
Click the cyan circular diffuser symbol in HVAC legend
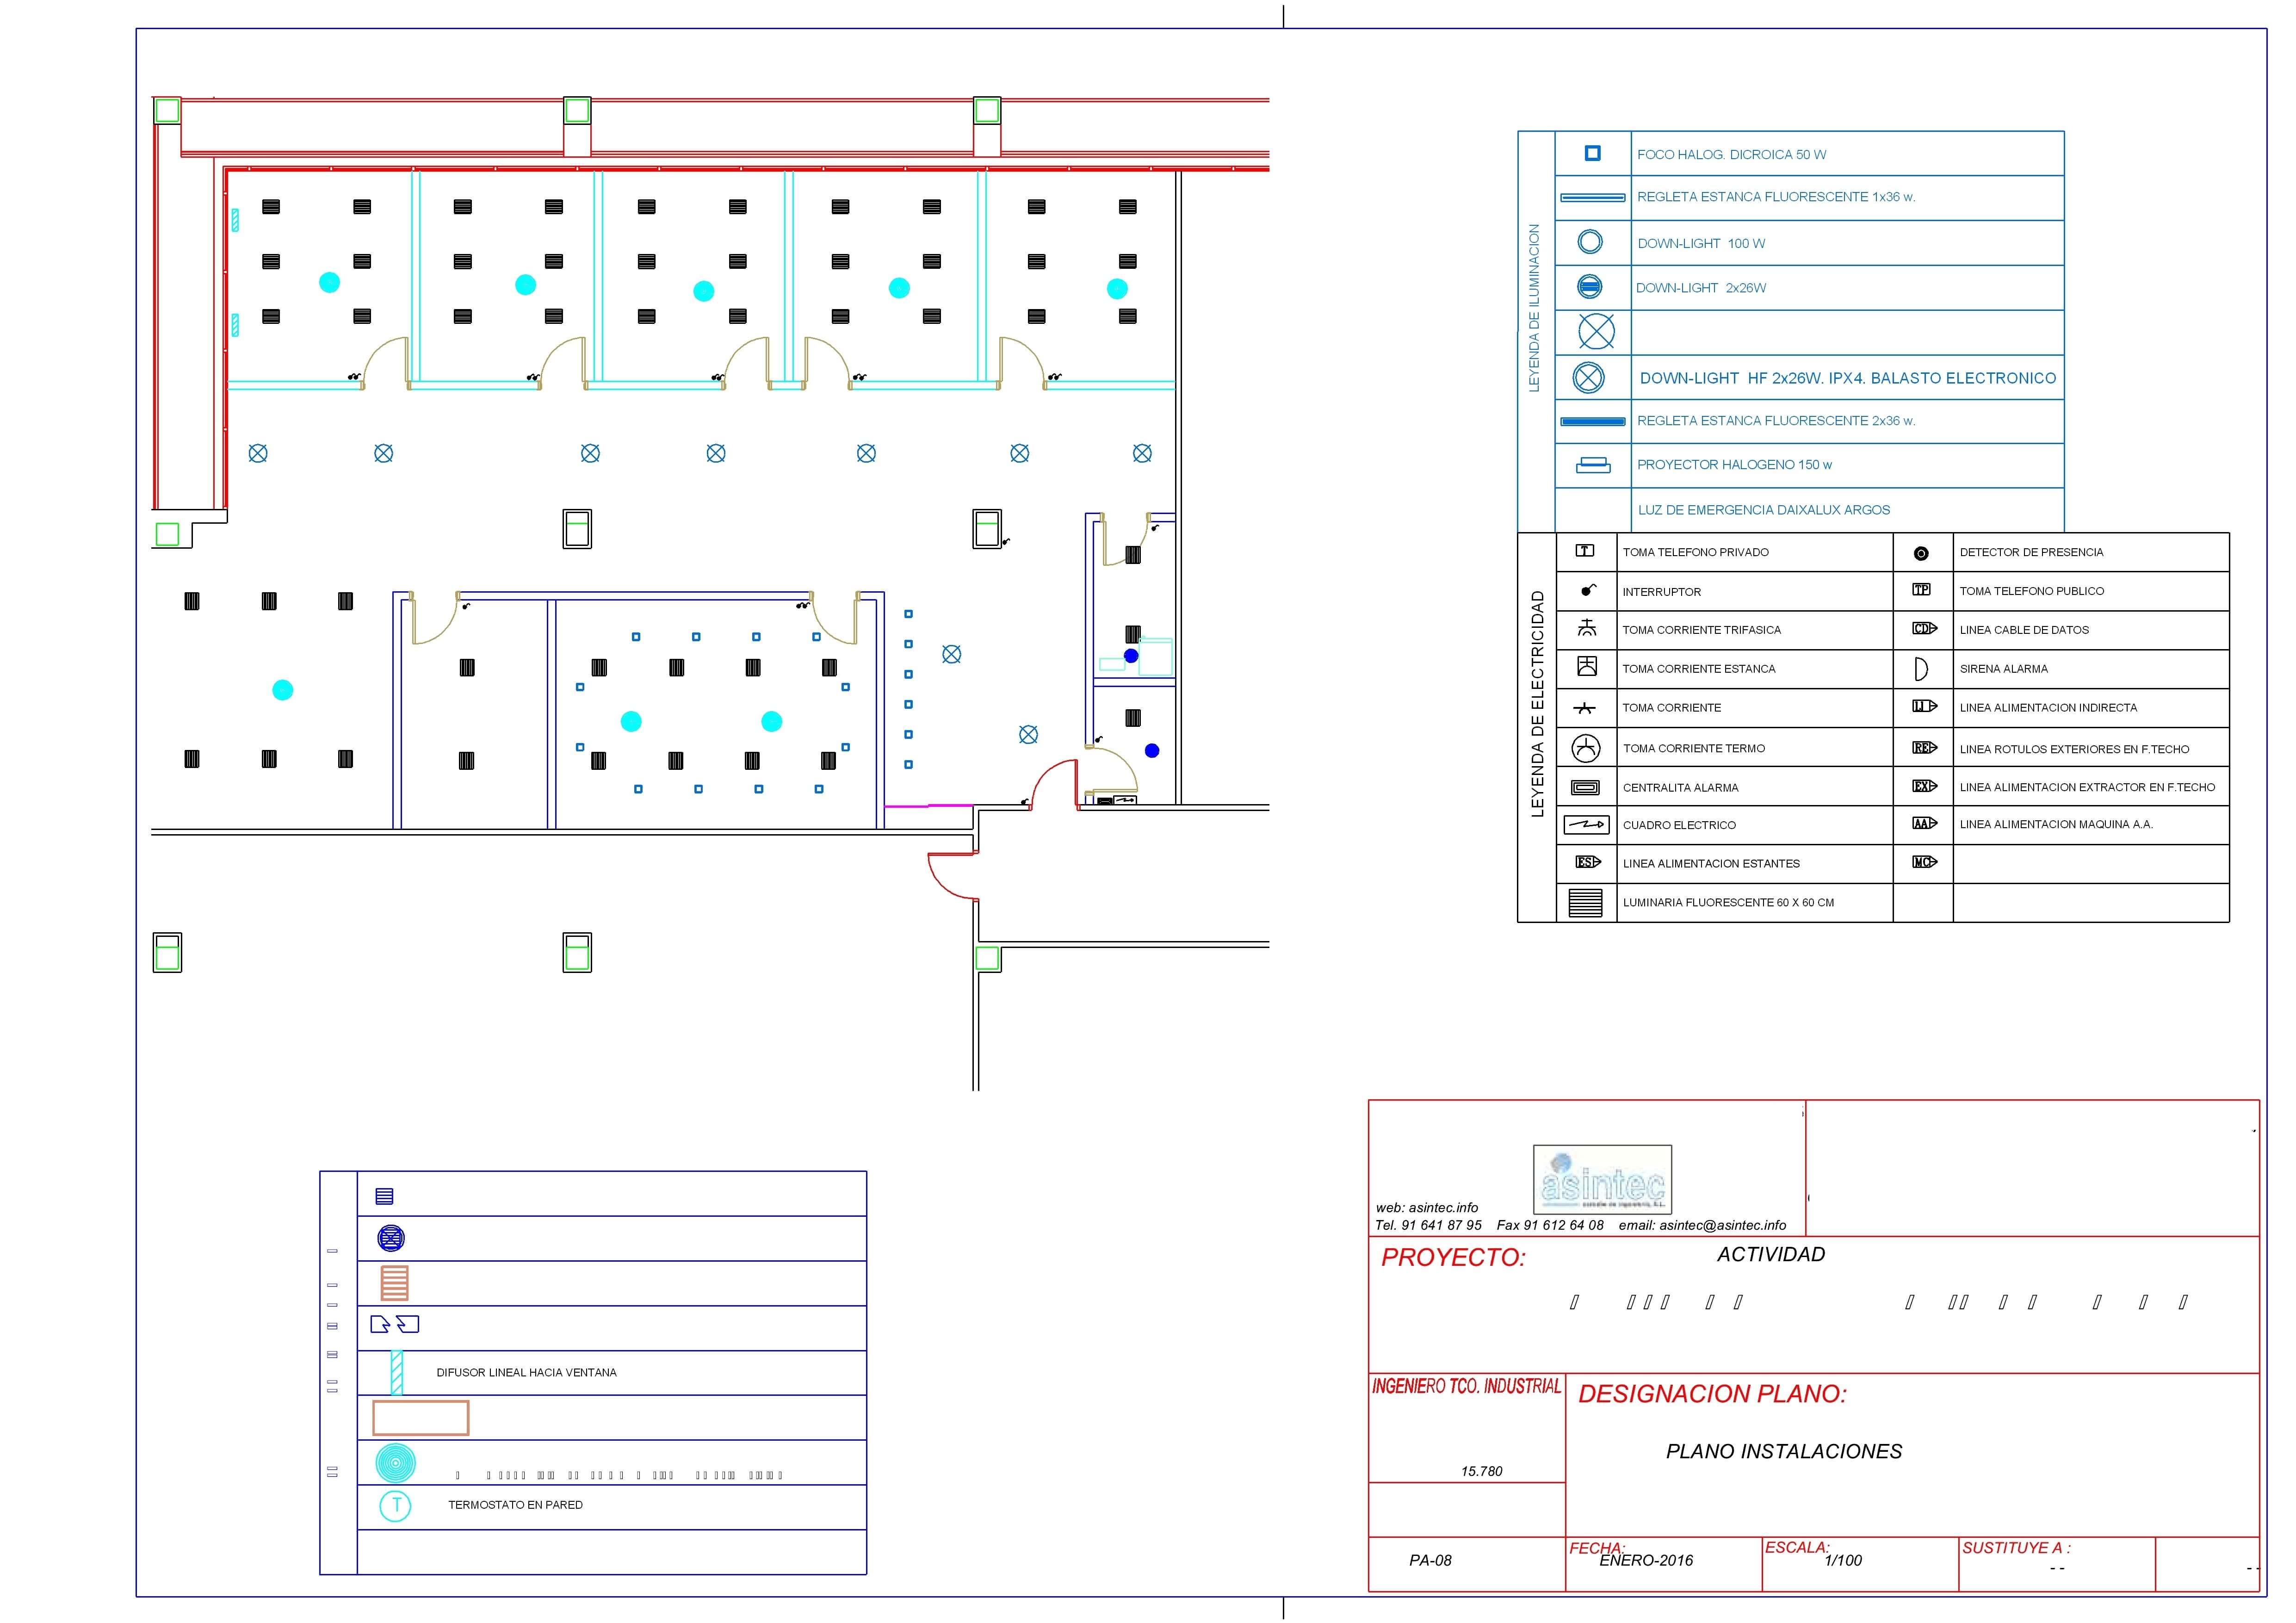[x=396, y=1463]
